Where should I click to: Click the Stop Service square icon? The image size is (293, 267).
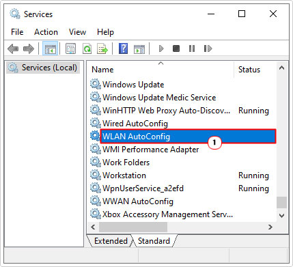[176, 48]
